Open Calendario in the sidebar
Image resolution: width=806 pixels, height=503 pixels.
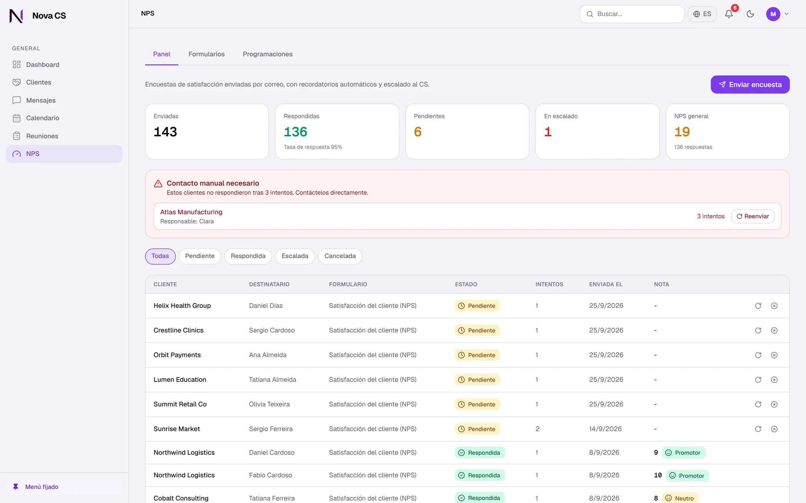tap(64, 118)
